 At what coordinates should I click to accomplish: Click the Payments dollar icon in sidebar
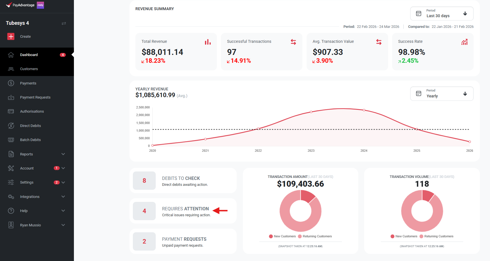tap(11, 83)
